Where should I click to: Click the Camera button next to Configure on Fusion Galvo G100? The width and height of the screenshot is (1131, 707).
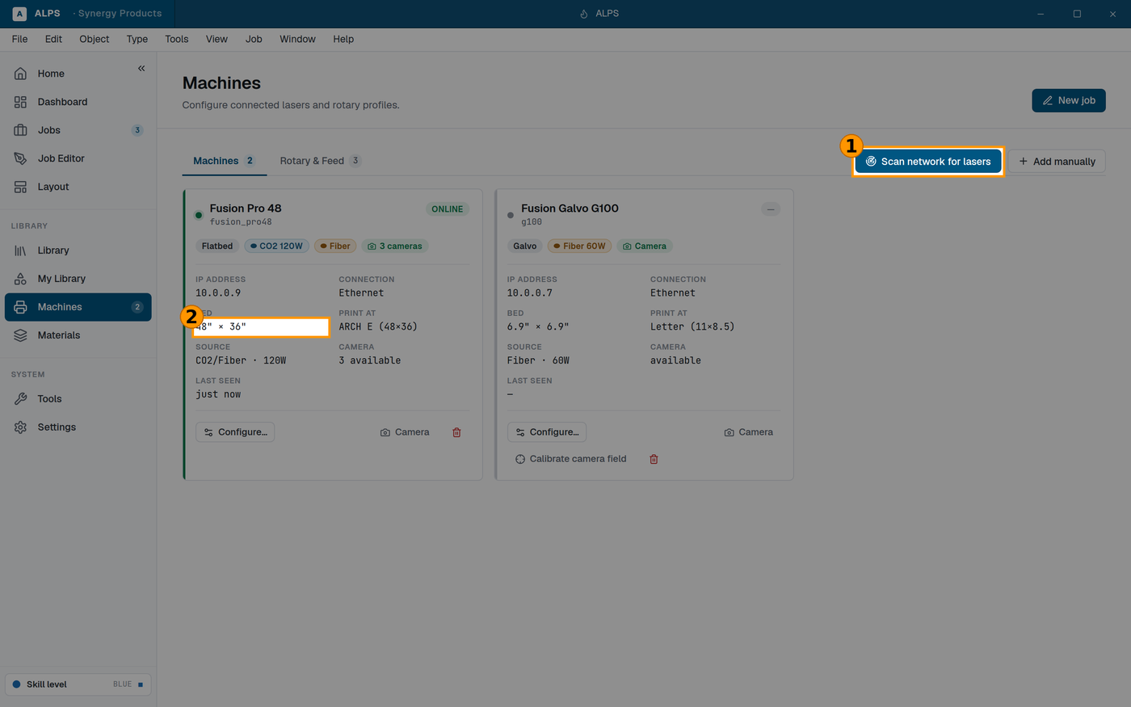click(x=749, y=432)
